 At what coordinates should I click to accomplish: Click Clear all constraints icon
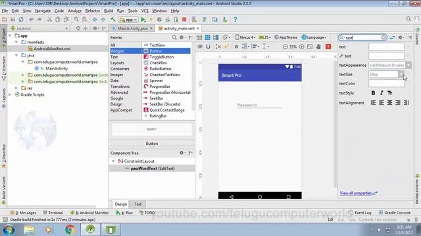218,47
